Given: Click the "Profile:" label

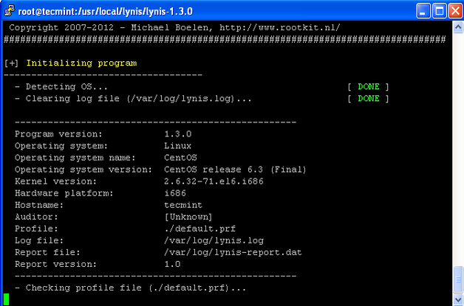Looking at the screenshot, I should pos(36,229).
